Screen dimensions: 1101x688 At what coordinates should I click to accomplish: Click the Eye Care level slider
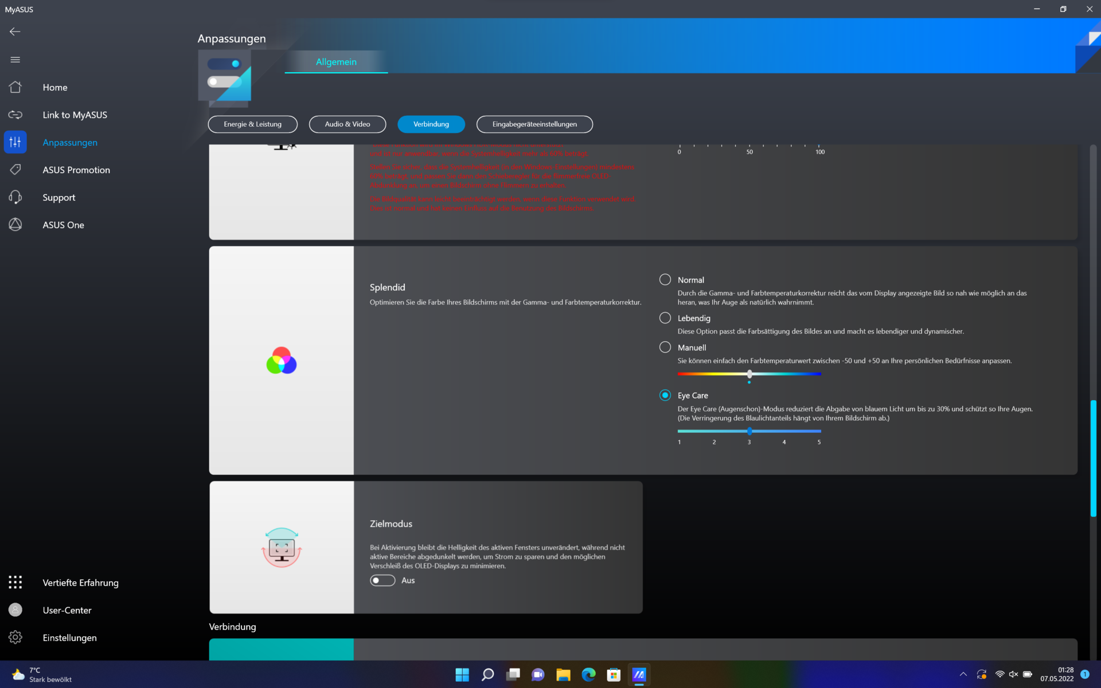click(x=749, y=431)
